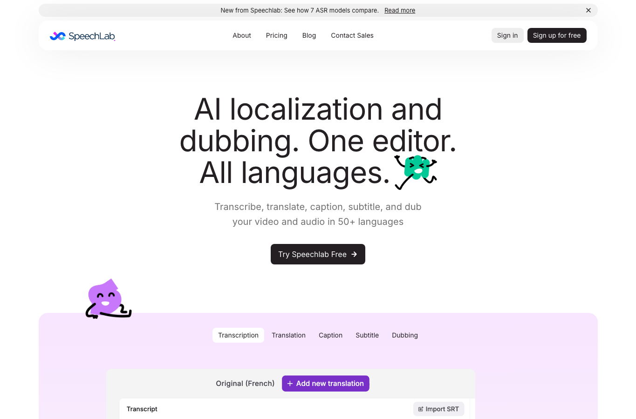Click the Original (French) label
Image resolution: width=636 pixels, height=419 pixels.
point(245,384)
